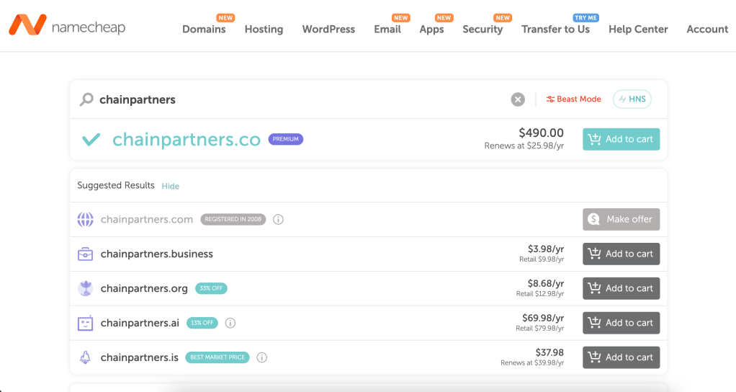Click the chainpartners.com globe icon

point(85,219)
